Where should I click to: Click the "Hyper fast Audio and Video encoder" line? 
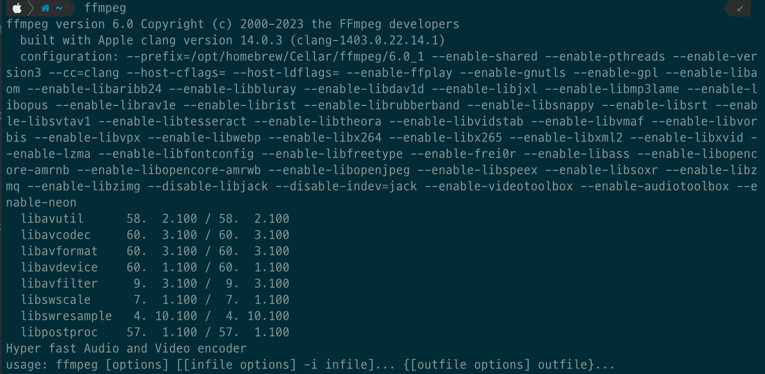(126, 349)
